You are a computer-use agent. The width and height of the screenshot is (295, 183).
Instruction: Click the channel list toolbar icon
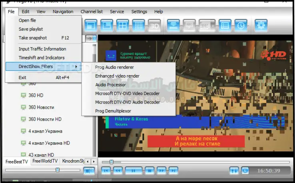click(x=225, y=26)
